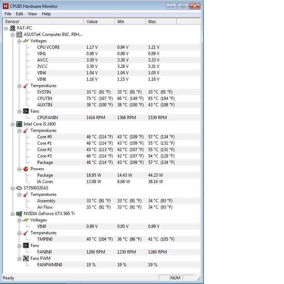Collapse the NVIDIA GeForce GTX 560 Ti node
This screenshot has width=284, height=284.
point(13,214)
